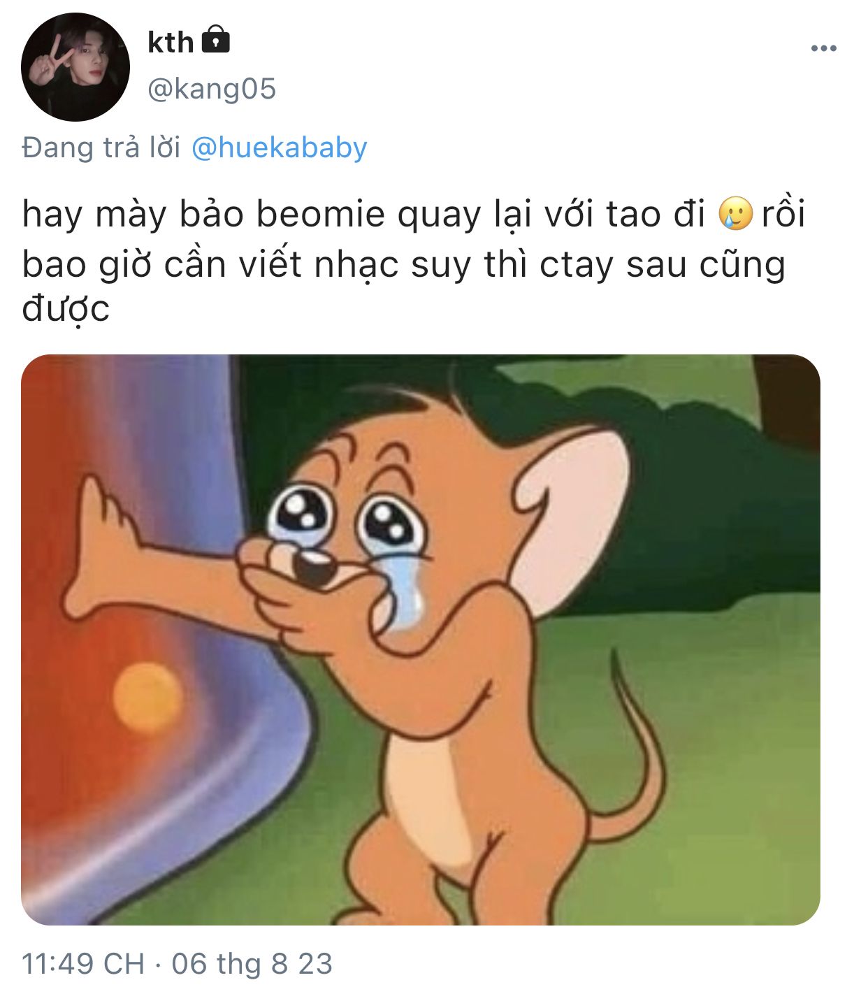The height and width of the screenshot is (1001, 868).
Task: Click the orange dot on the red object
Action: pyautogui.click(x=147, y=697)
